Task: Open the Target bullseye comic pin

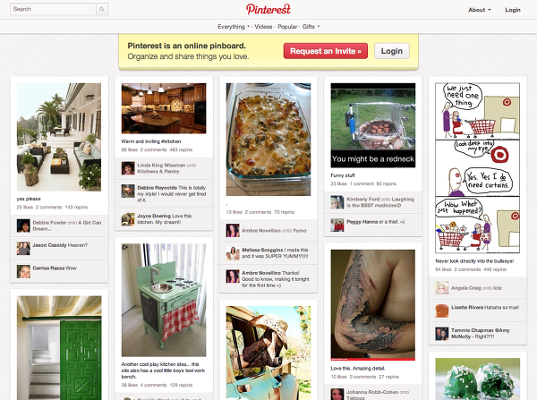Action: pos(477,168)
